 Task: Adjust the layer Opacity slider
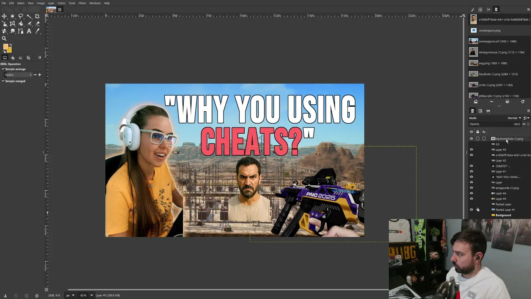point(495,124)
